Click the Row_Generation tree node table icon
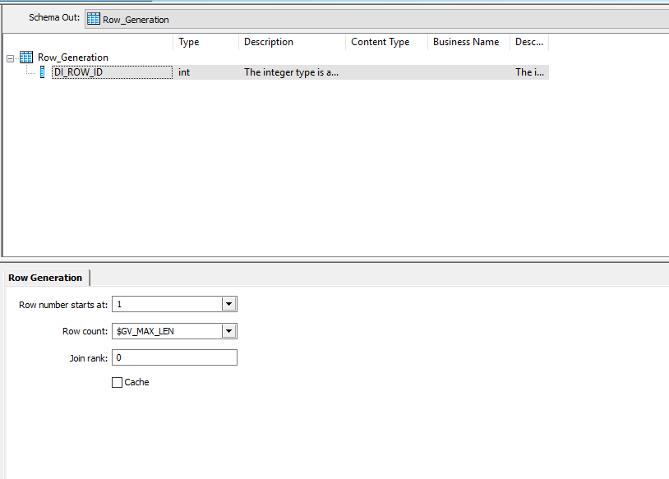The width and height of the screenshot is (669, 479). click(x=26, y=58)
